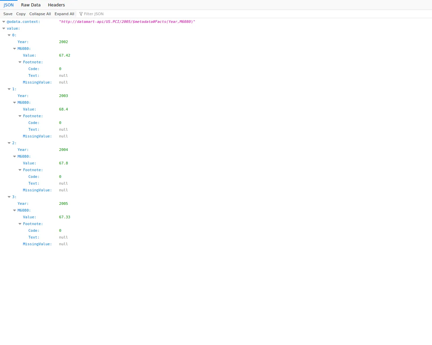This screenshot has width=432, height=345.
Task: Collapse item 0 with its triangle
Action: click(x=9, y=35)
